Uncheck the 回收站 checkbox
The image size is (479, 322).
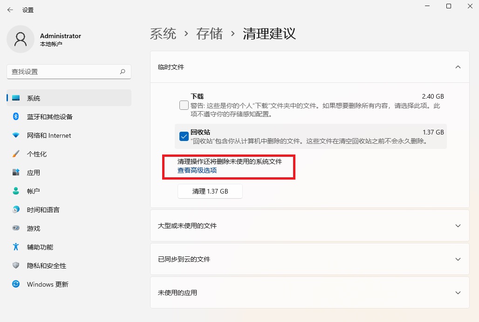point(184,136)
